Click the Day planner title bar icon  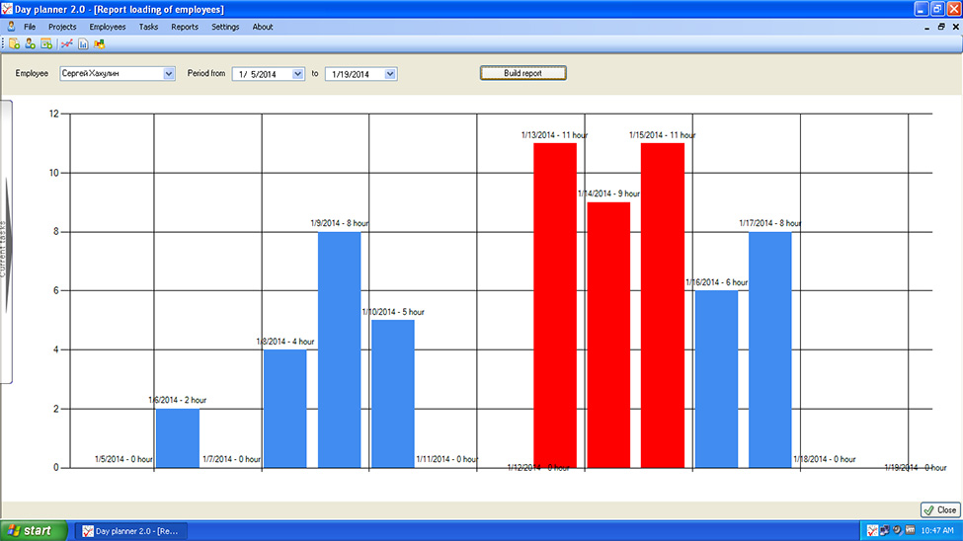click(x=7, y=9)
